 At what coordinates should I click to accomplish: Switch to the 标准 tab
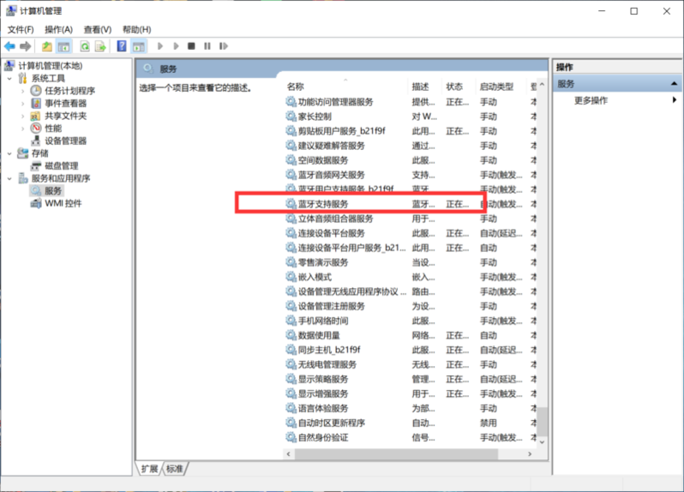pos(175,469)
